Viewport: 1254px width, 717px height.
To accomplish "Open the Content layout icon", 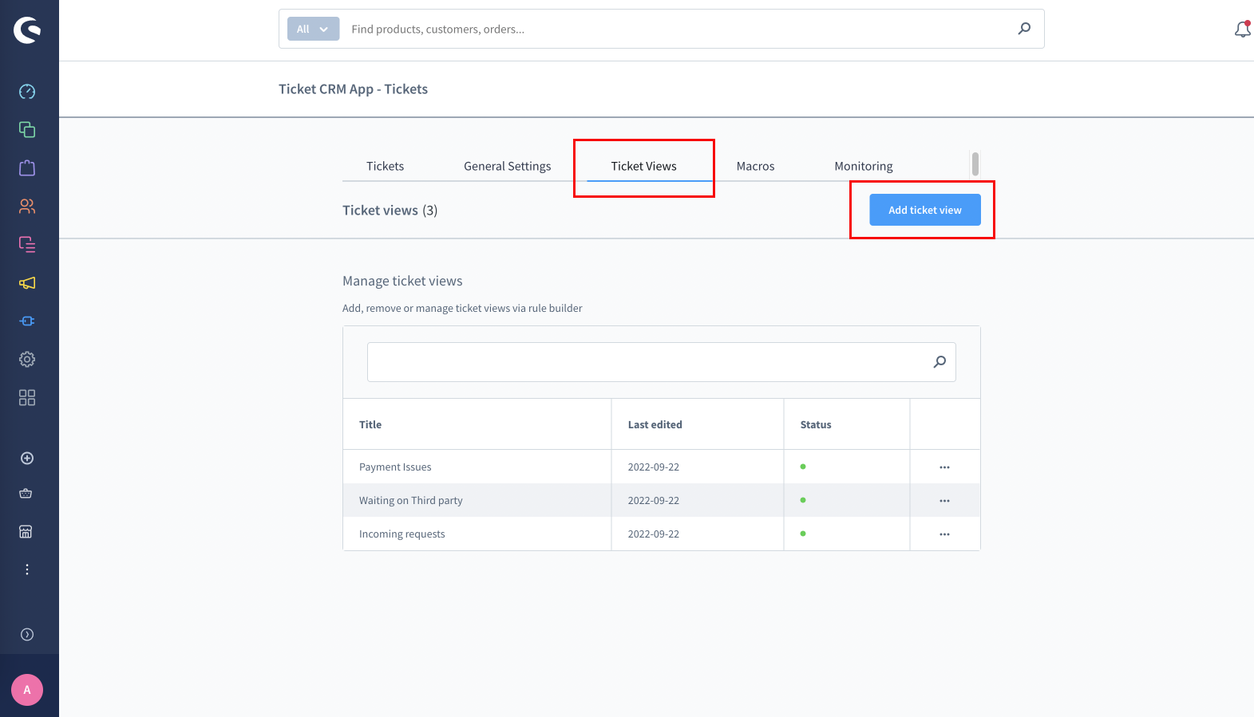I will [x=27, y=245].
